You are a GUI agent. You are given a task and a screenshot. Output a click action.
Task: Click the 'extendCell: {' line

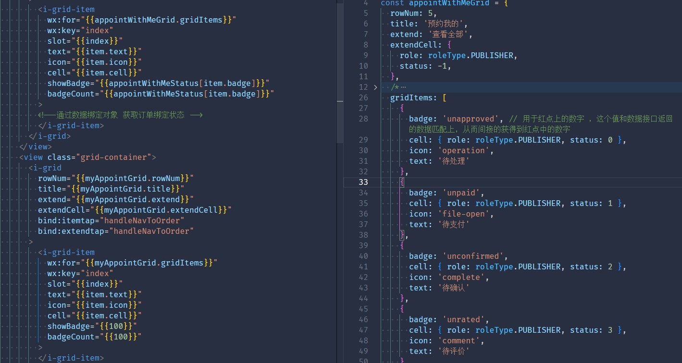(x=421, y=45)
